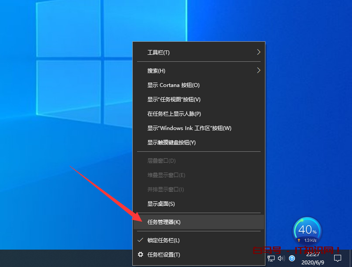Enable 显示"Windows Ink 工作区"按钮(W)
The width and height of the screenshot is (352, 267).
[189, 128]
